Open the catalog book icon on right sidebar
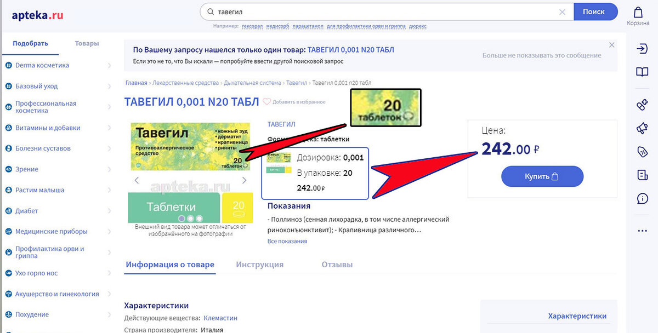658x333 pixels. [x=642, y=71]
